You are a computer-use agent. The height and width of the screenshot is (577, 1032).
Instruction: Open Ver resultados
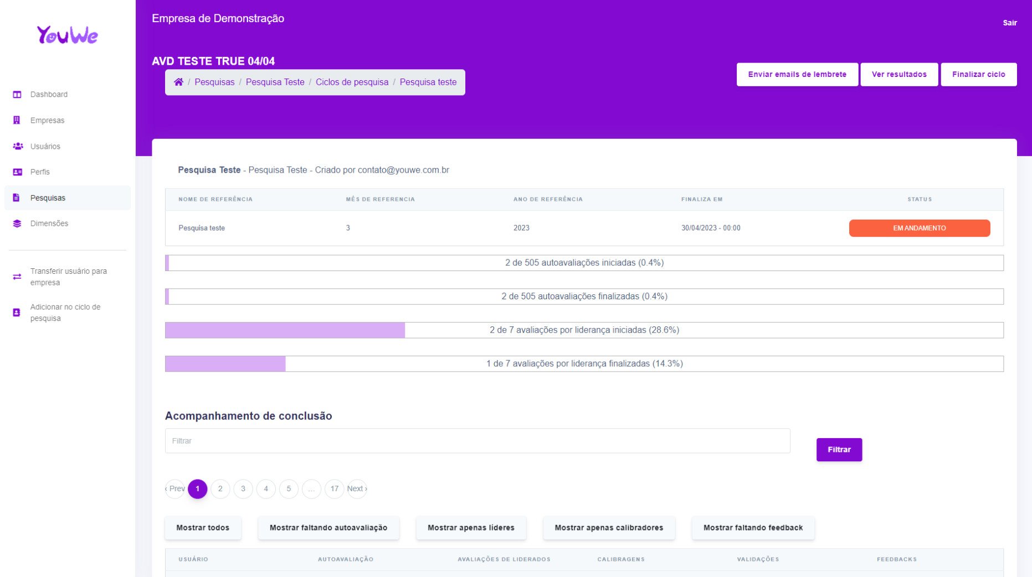pos(898,75)
